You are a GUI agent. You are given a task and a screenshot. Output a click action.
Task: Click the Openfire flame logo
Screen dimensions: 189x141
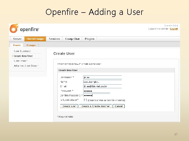[x=14, y=28]
